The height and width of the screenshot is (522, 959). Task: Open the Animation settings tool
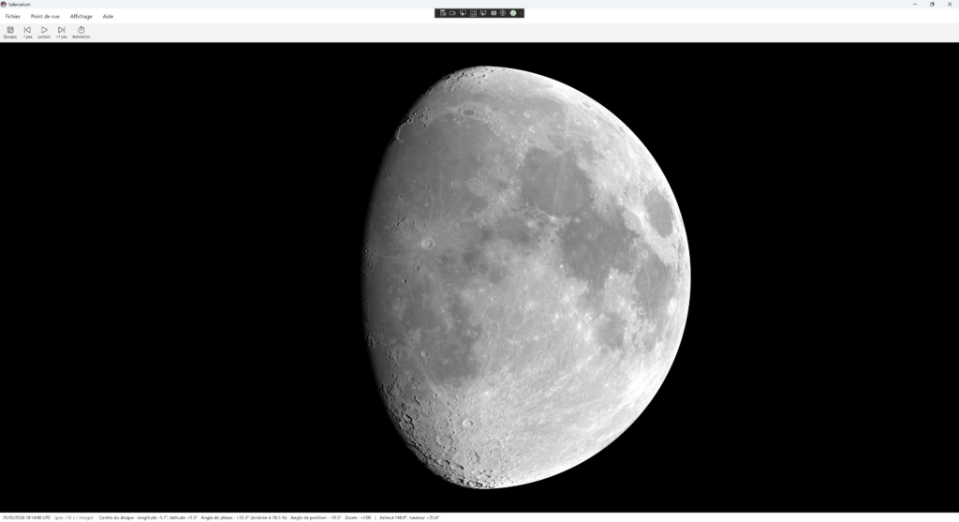coord(81,33)
